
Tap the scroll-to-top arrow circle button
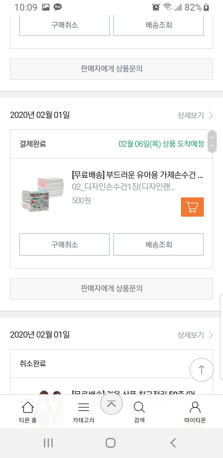coord(201,369)
